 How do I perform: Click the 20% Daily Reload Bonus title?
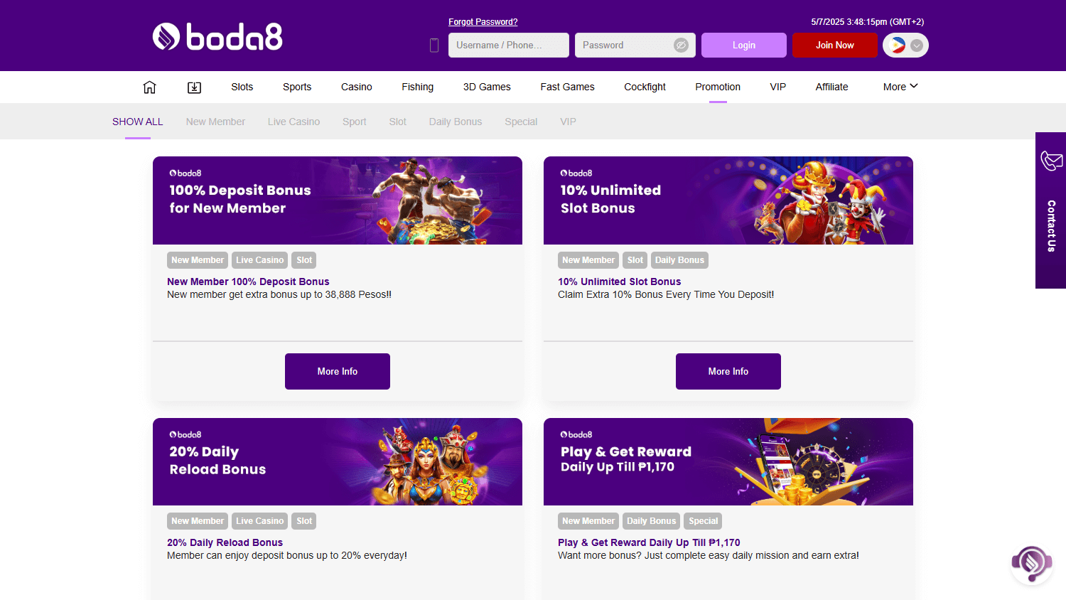[x=225, y=542]
